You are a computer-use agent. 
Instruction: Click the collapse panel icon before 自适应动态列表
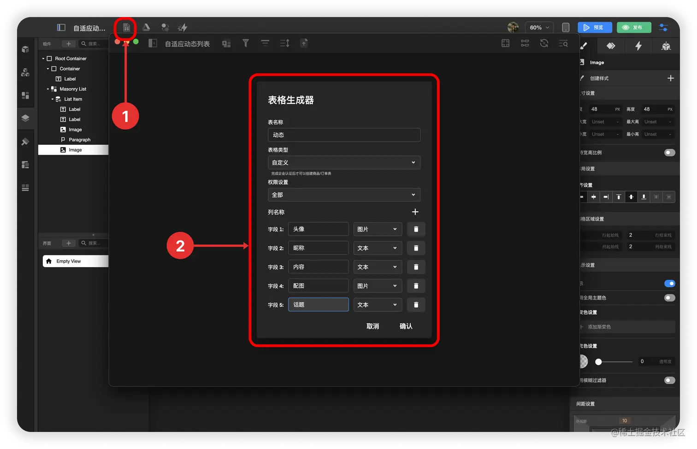153,43
